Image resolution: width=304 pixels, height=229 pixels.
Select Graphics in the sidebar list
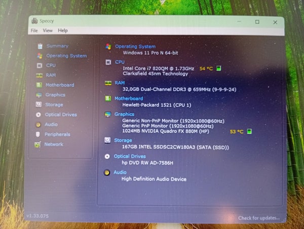click(55, 95)
